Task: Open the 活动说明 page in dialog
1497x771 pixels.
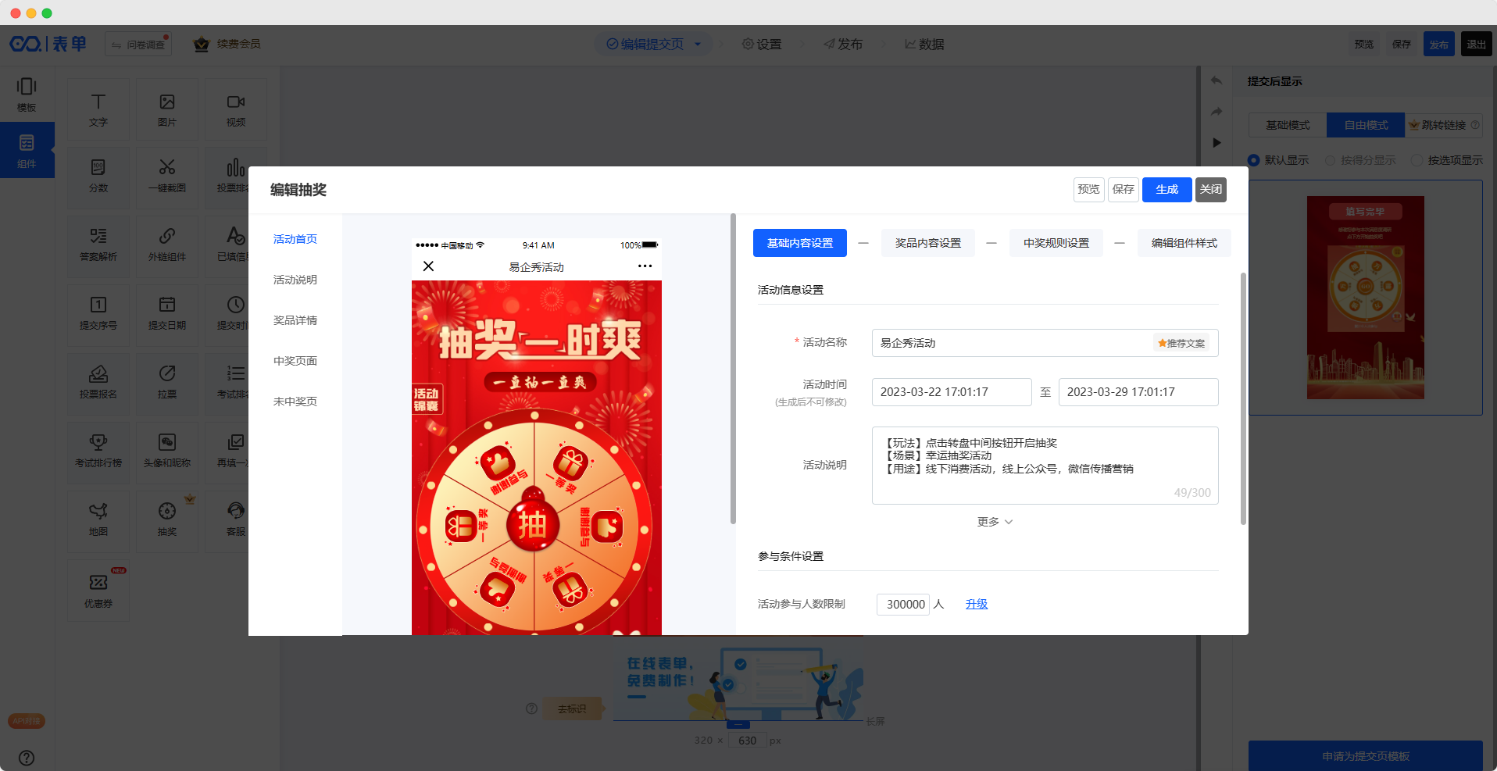Action: pyautogui.click(x=295, y=280)
